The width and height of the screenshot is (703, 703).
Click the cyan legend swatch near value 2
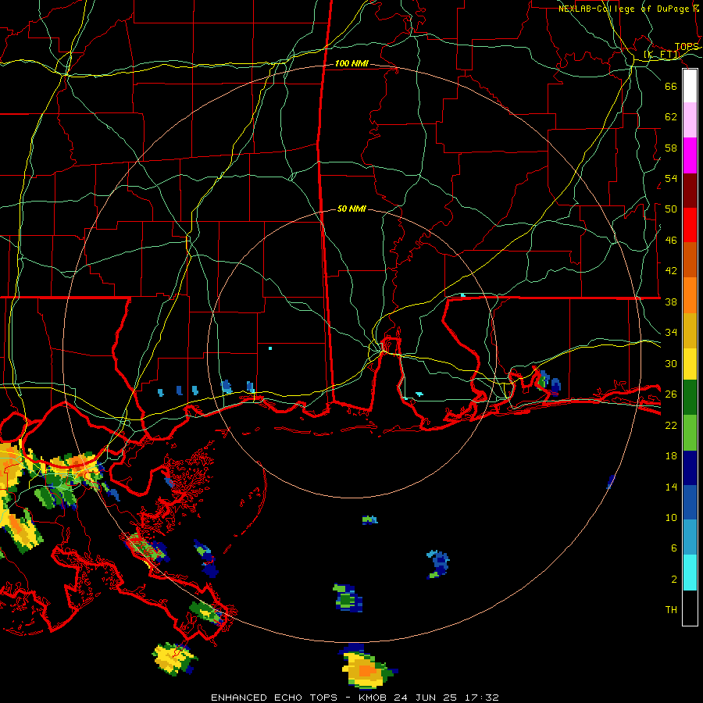pyautogui.click(x=690, y=573)
